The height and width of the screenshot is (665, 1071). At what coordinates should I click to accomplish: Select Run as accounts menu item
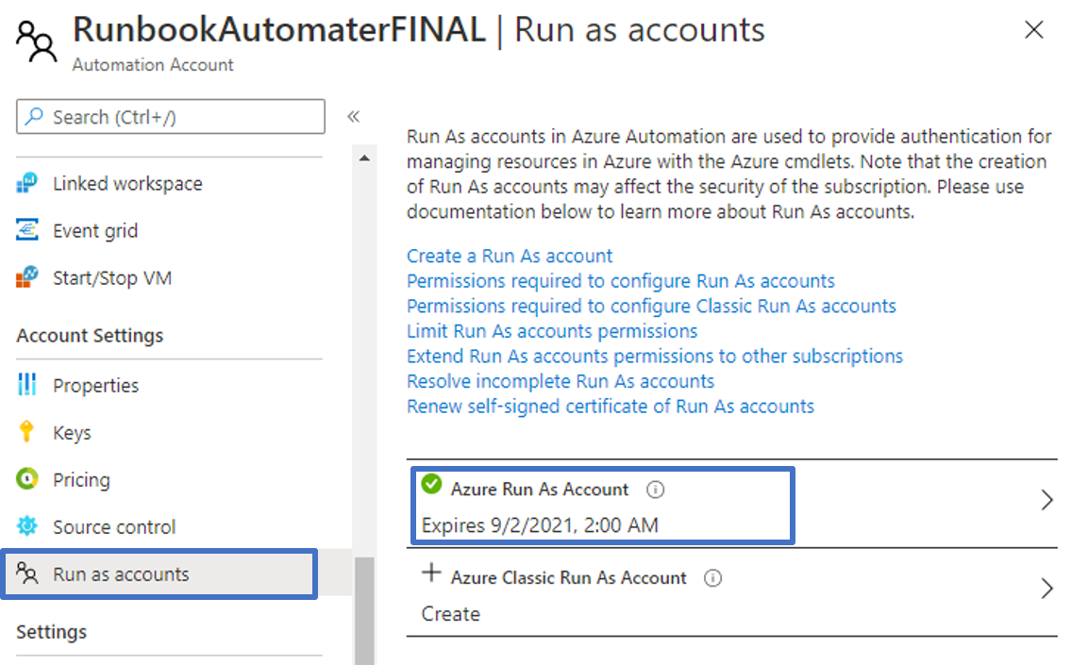point(159,574)
